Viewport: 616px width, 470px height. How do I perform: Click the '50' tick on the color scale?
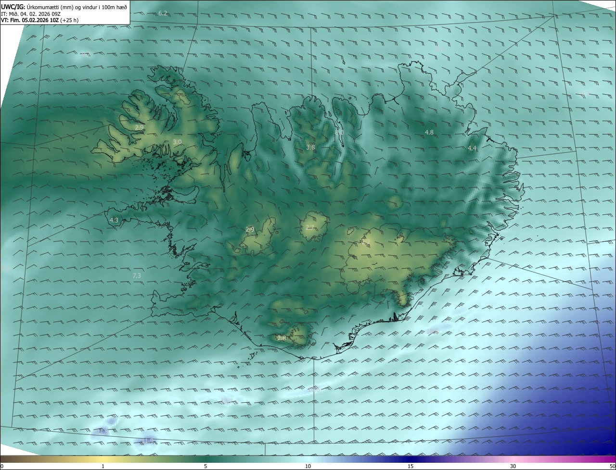(612, 466)
